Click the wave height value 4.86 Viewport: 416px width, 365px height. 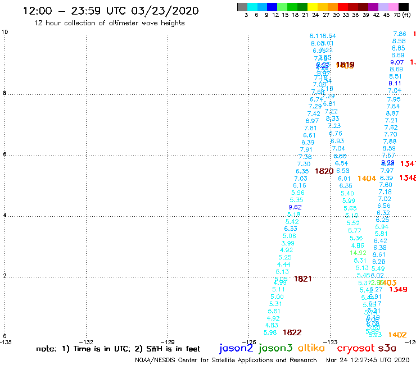[x=358, y=245]
